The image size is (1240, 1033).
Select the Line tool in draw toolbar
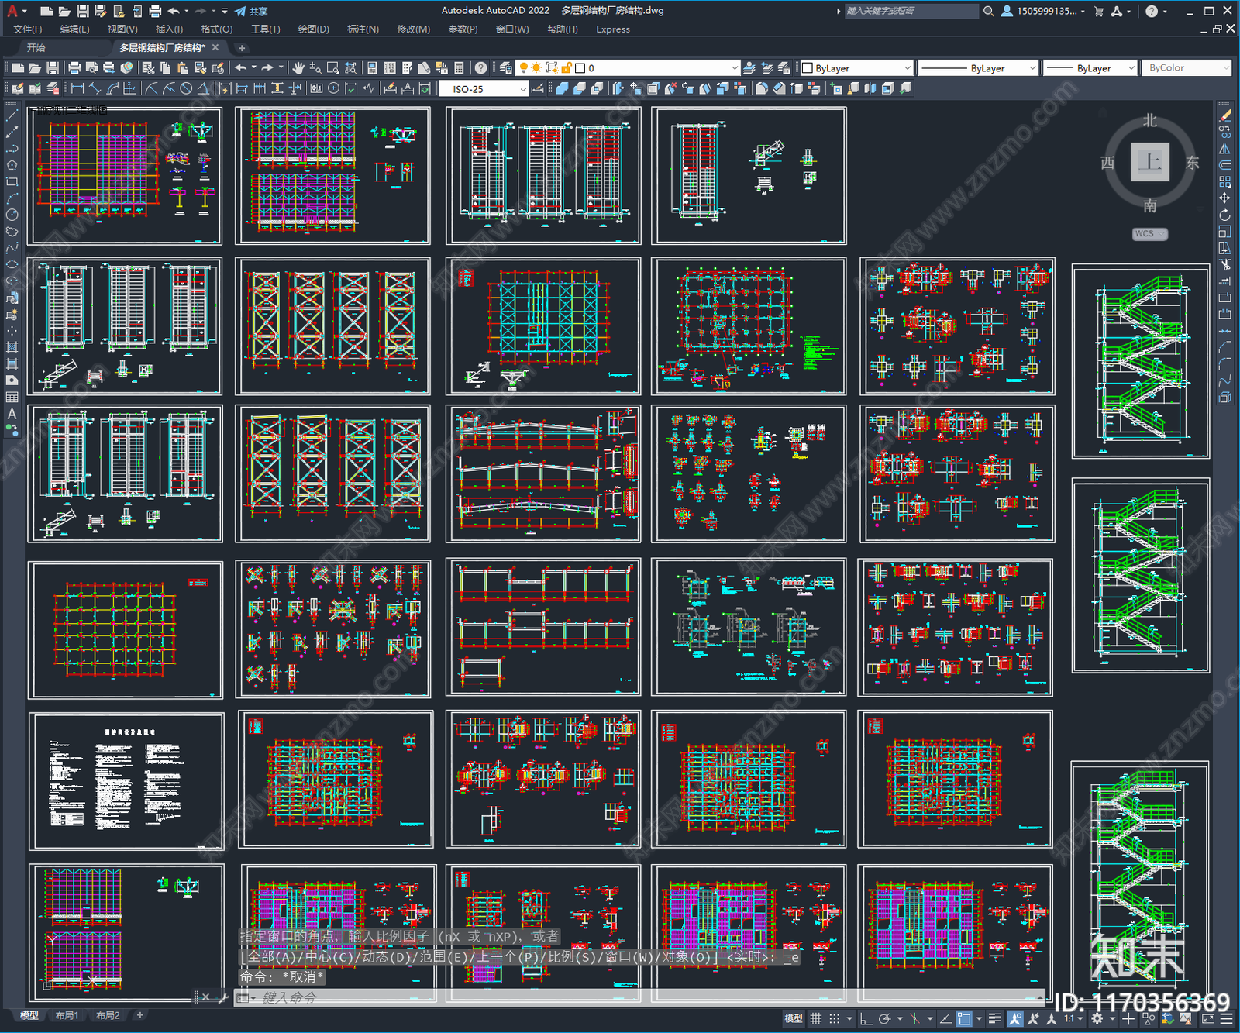(12, 115)
